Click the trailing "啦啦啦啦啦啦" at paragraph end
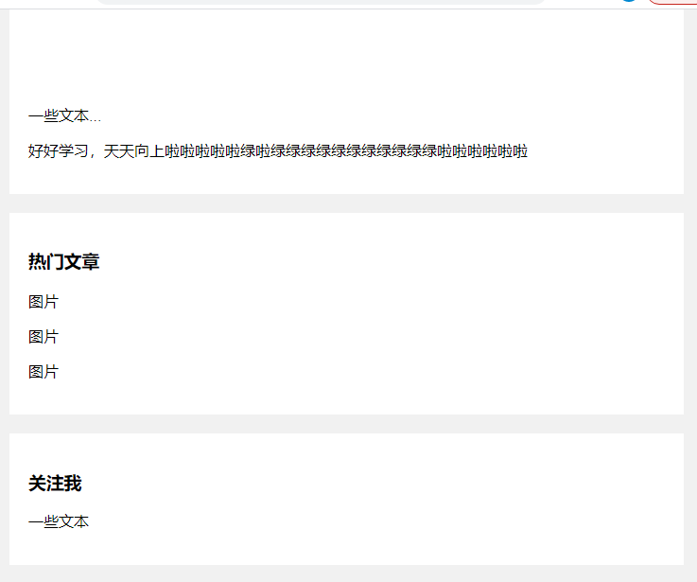Viewport: 697px width, 582px height. pos(482,151)
